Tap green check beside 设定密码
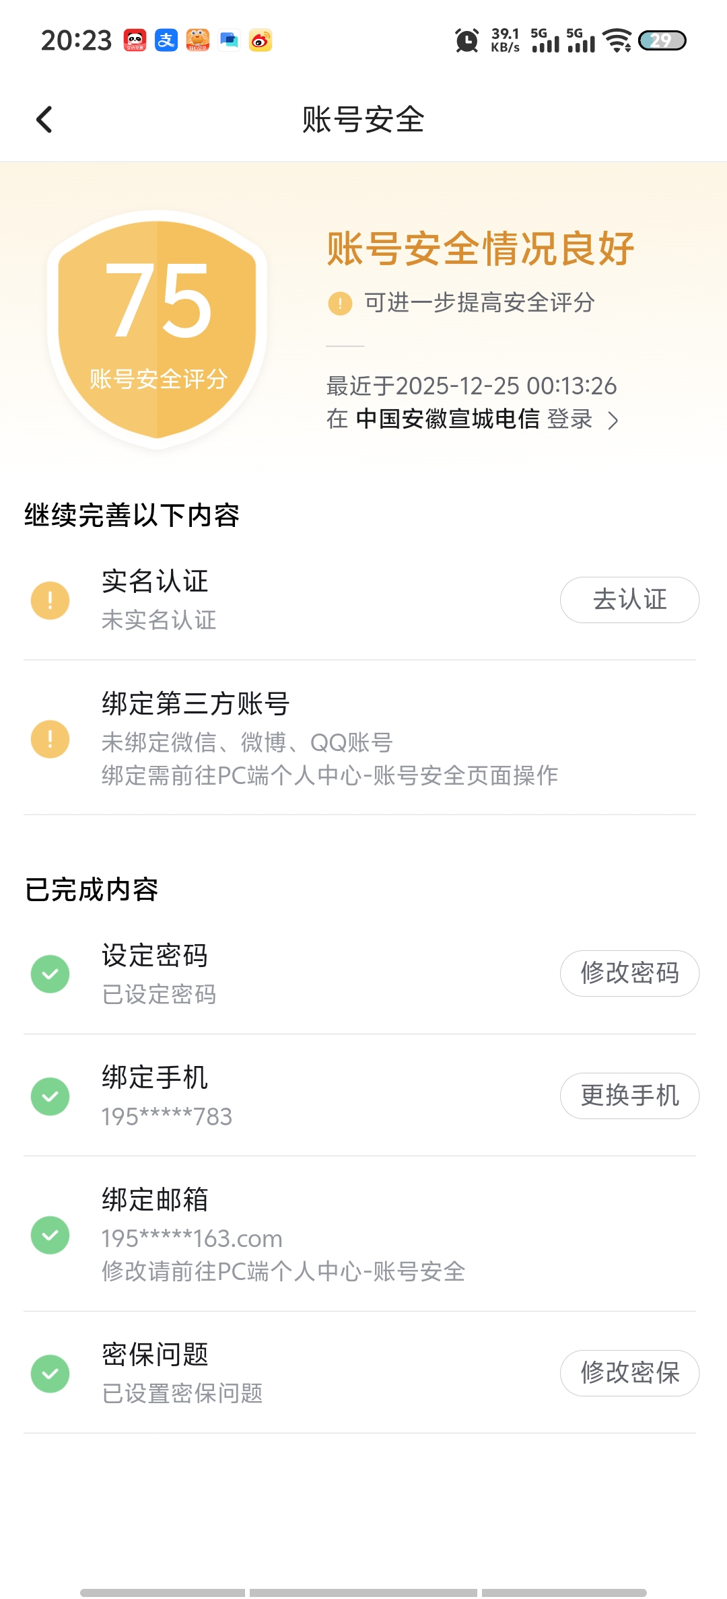727x1599 pixels. 50,974
